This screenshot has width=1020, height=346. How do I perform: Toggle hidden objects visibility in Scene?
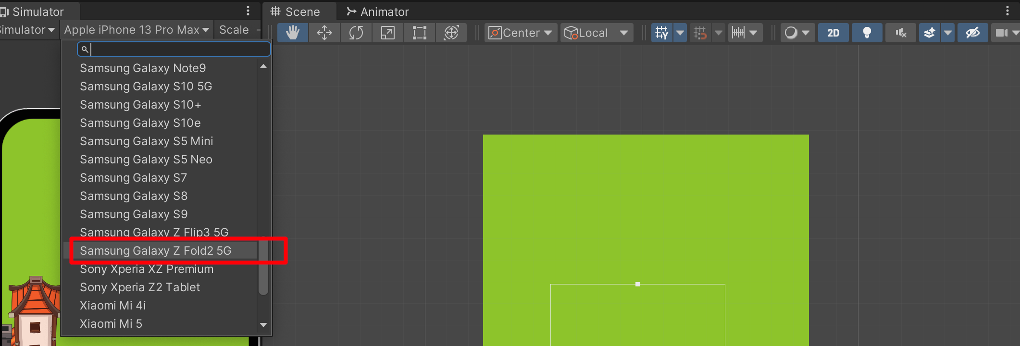coord(972,33)
